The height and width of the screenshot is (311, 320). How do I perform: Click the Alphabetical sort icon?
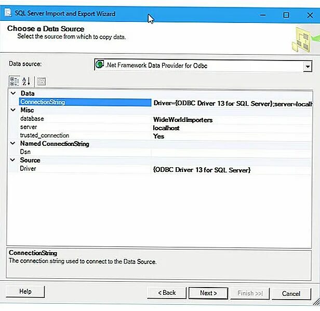(x=26, y=81)
